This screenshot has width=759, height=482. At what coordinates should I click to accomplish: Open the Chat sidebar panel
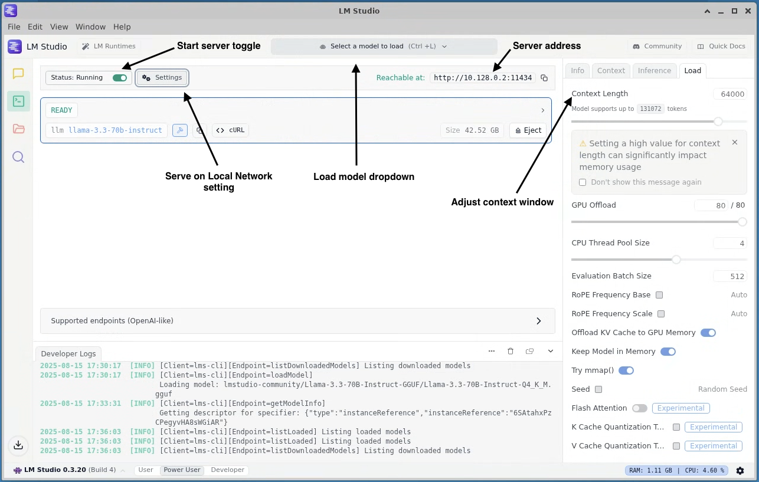click(x=18, y=73)
